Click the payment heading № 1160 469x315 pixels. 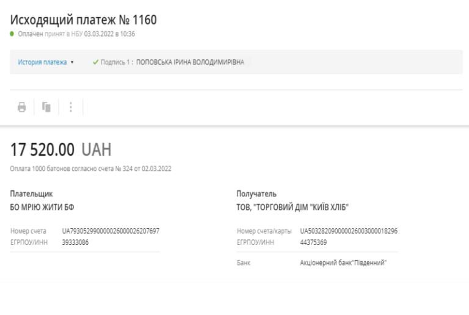(84, 20)
